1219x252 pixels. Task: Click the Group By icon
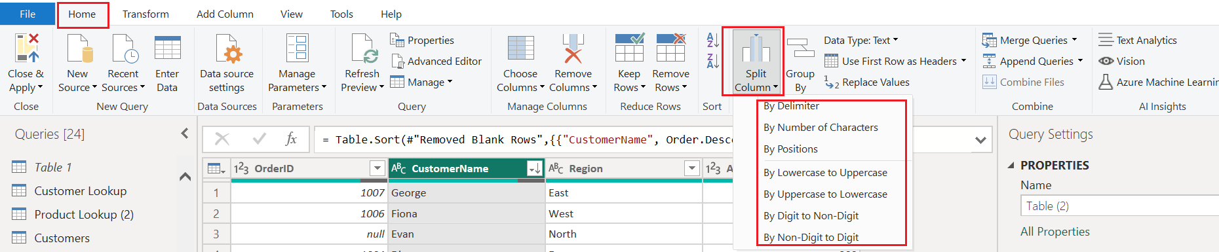(800, 50)
